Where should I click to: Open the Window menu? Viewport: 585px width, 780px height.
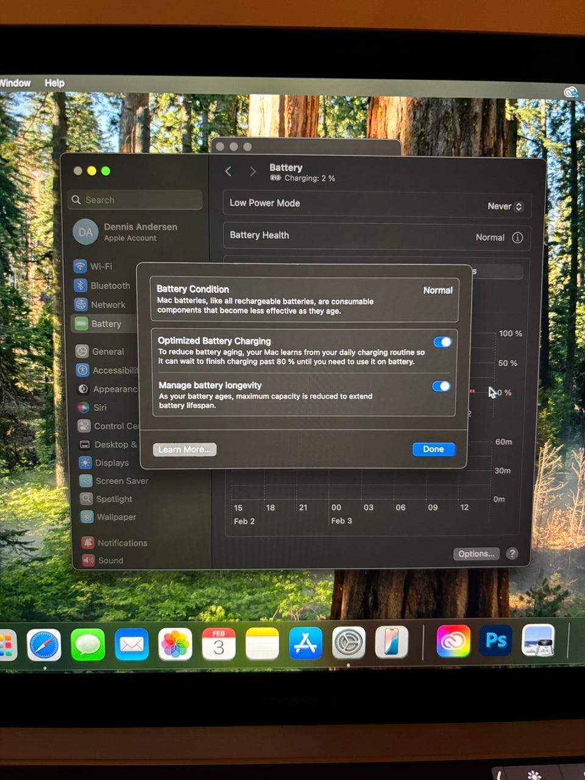point(15,83)
